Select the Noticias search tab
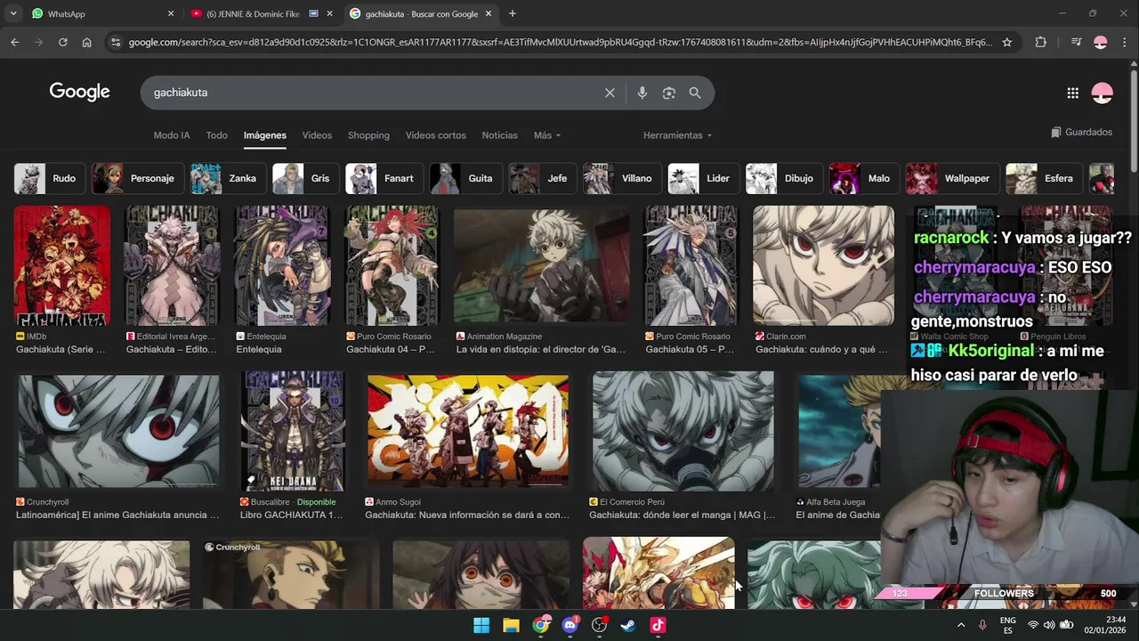The image size is (1139, 641). pyautogui.click(x=499, y=135)
